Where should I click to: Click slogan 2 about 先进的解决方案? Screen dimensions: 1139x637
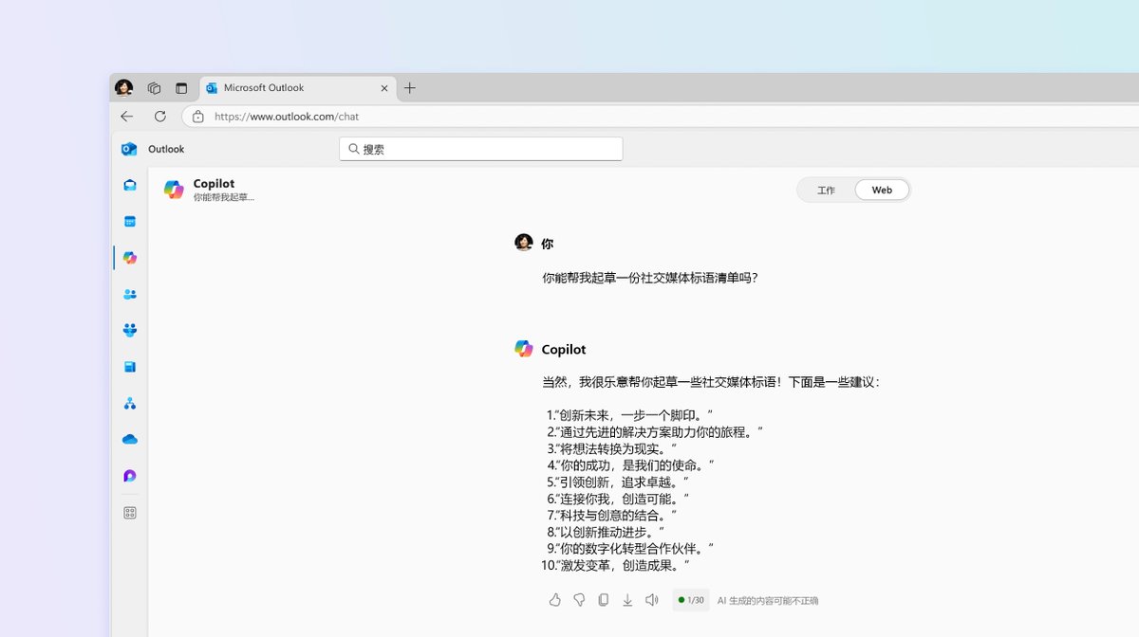655,432
